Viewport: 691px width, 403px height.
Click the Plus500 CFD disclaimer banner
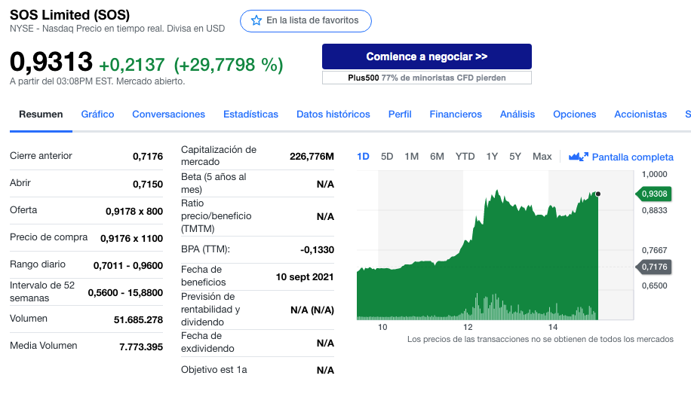point(426,78)
